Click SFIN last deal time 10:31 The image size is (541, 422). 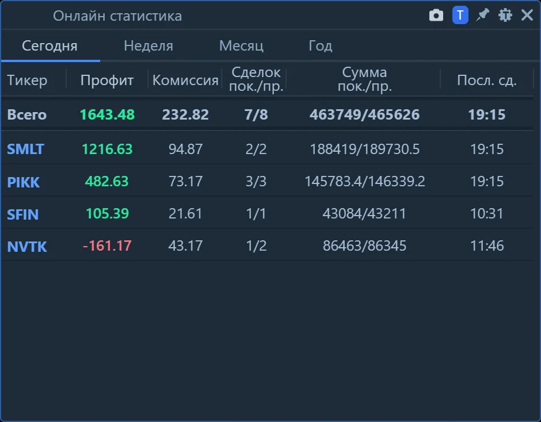tap(487, 214)
